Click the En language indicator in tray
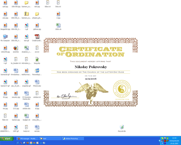The image size is (181, 145). click(165, 141)
